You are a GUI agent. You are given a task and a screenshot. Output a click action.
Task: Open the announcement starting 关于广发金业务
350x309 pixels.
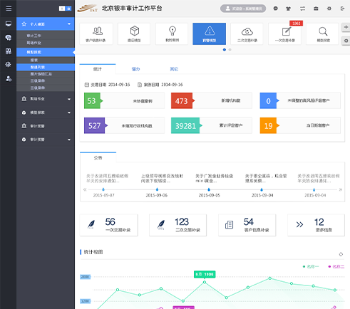coord(214,178)
